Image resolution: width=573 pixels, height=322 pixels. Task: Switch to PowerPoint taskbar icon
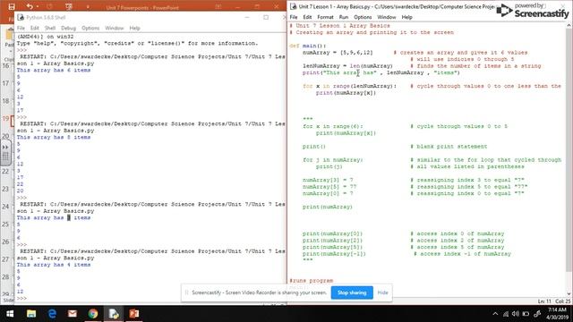134,314
